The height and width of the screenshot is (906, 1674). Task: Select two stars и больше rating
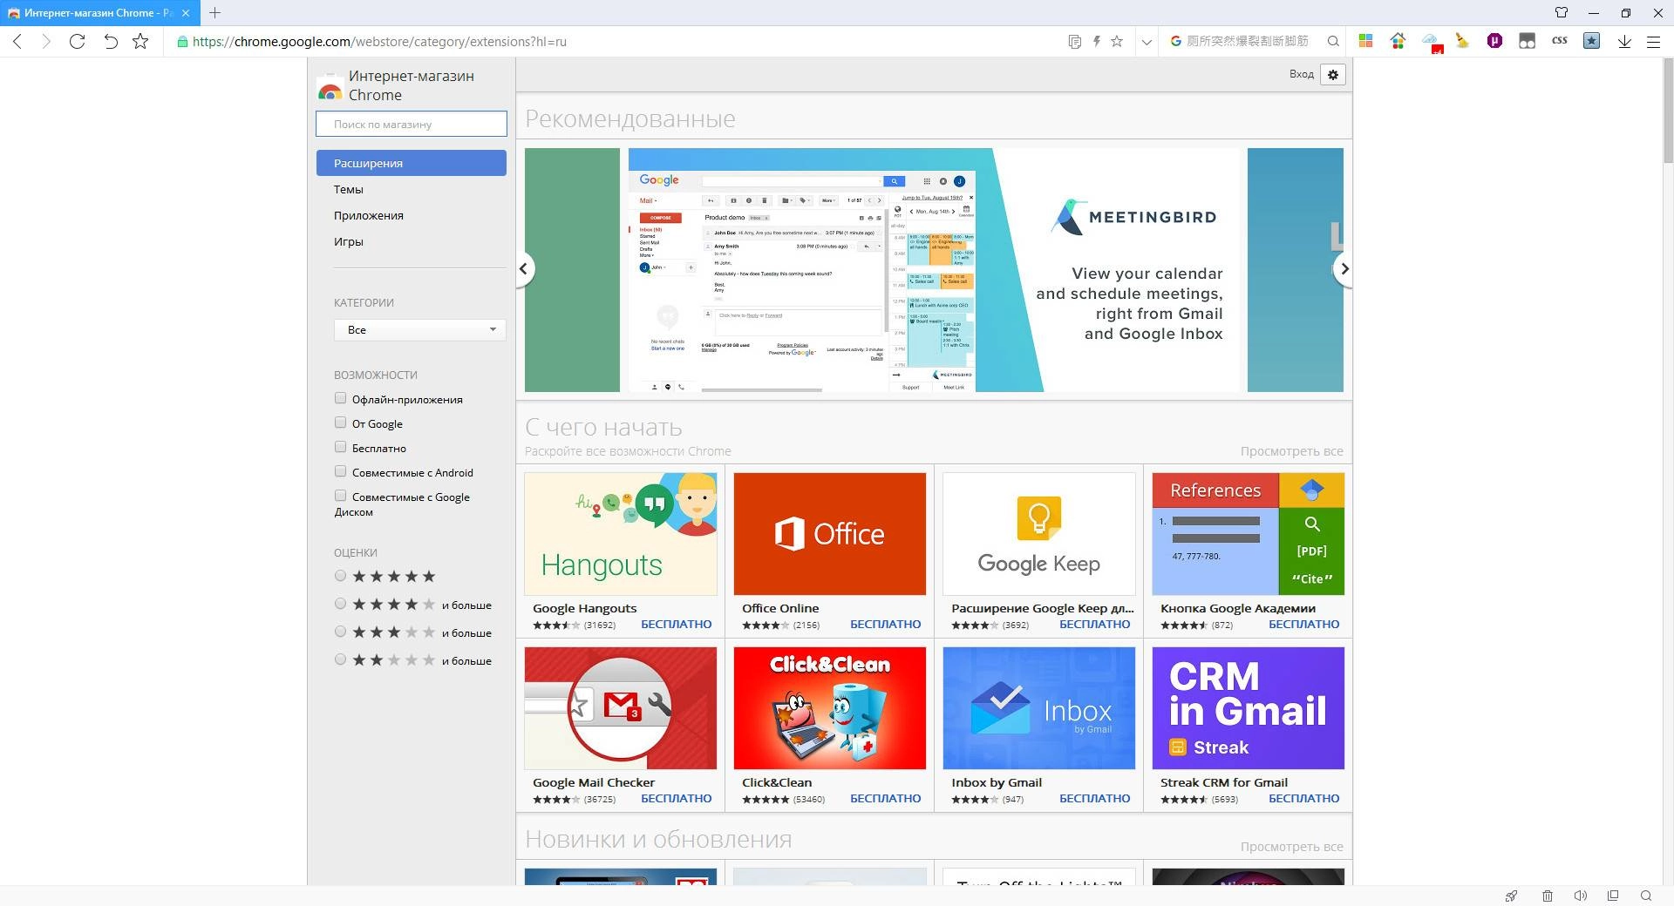click(340, 659)
